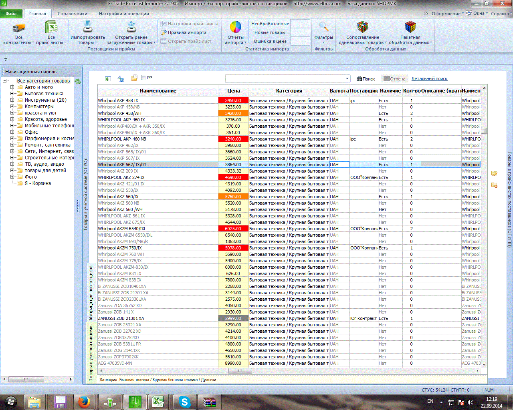Collapse the Все категории товаров root node
Screen dimensions: 513x410
[x=5, y=81]
